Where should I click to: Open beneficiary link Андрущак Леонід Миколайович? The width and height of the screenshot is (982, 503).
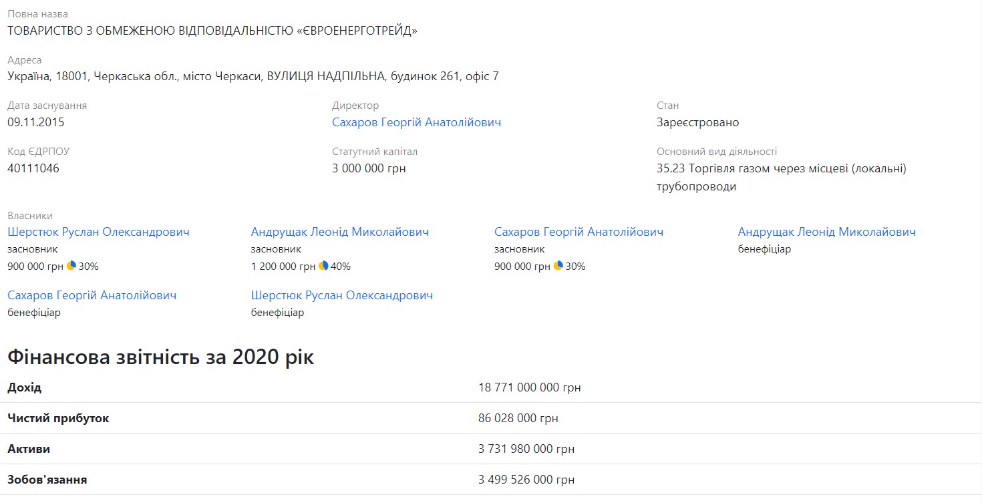826,232
